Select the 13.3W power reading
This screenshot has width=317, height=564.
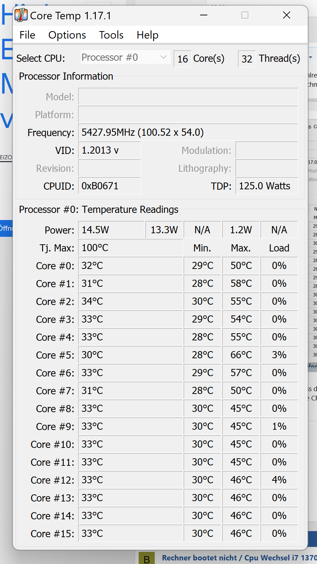coord(164,230)
